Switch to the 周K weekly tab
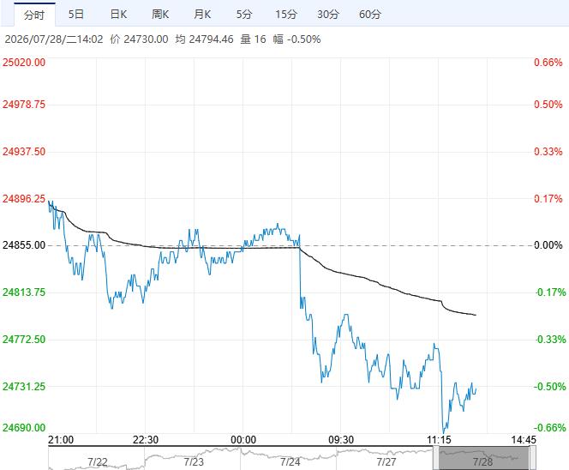 (x=160, y=15)
